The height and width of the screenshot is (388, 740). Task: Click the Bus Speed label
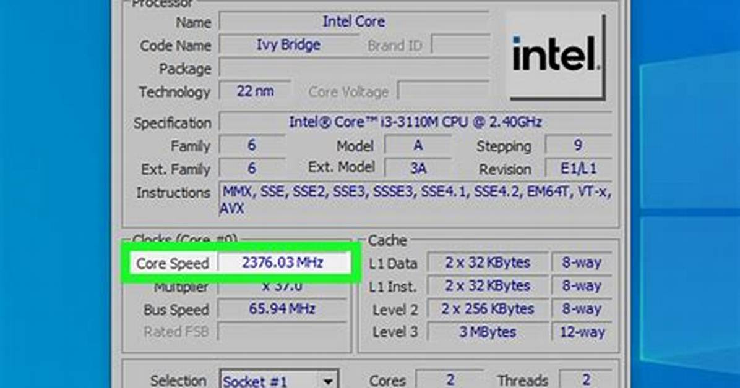pyautogui.click(x=176, y=310)
